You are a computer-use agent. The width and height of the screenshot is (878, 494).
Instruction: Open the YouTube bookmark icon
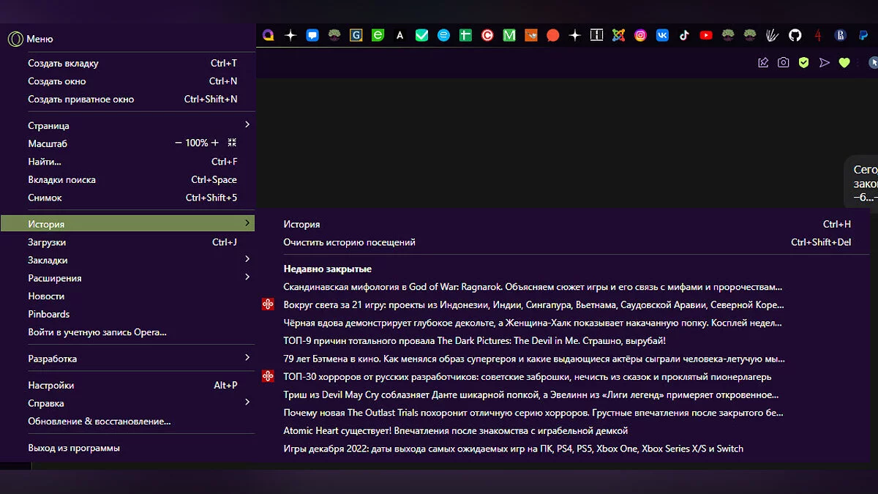706,35
